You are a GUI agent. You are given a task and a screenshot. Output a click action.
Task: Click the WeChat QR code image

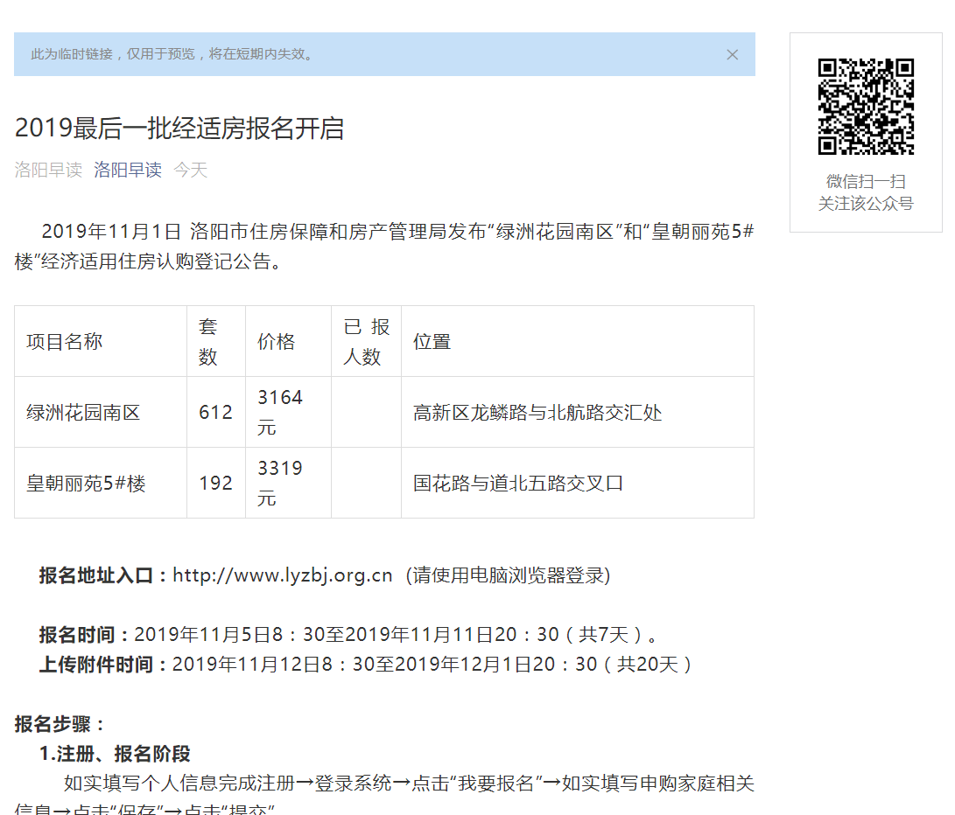tap(866, 107)
